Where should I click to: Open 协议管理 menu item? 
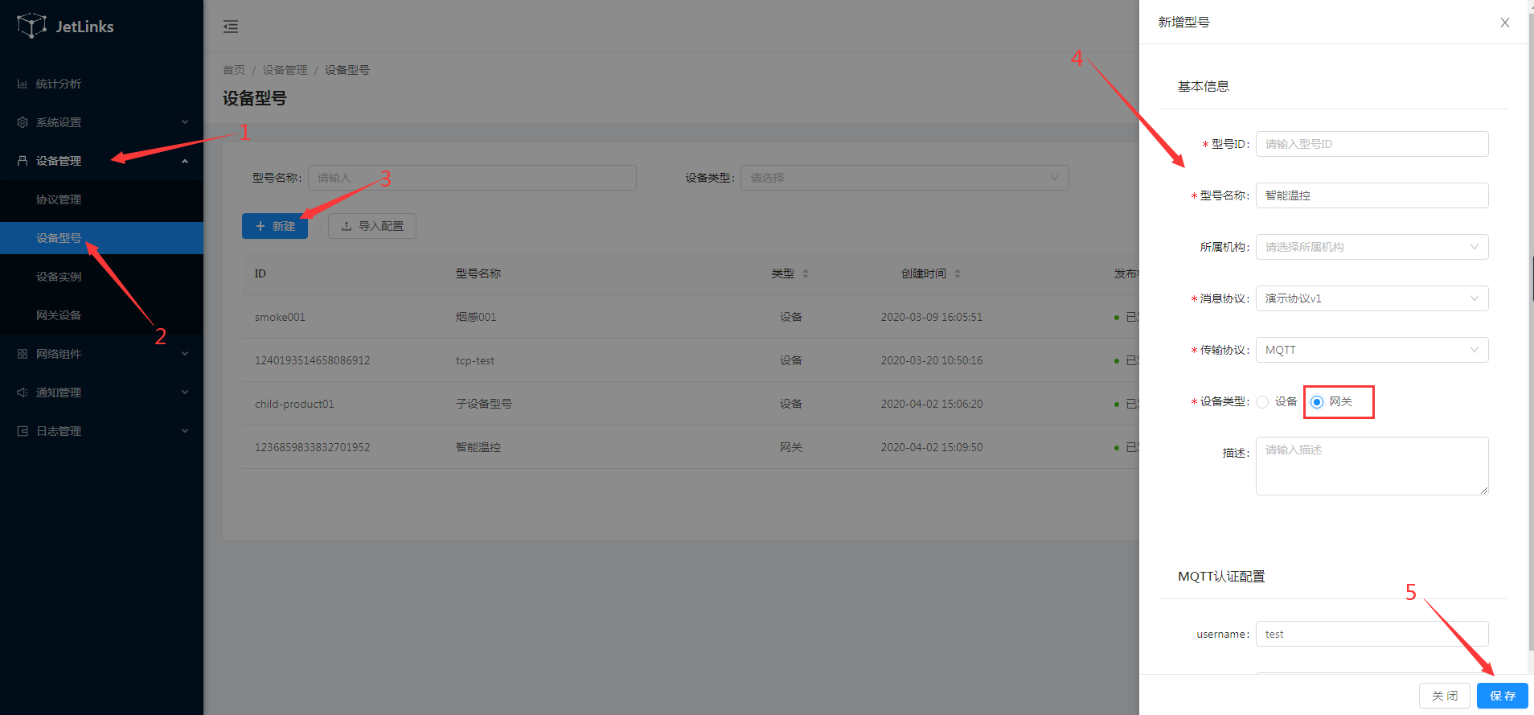[59, 199]
